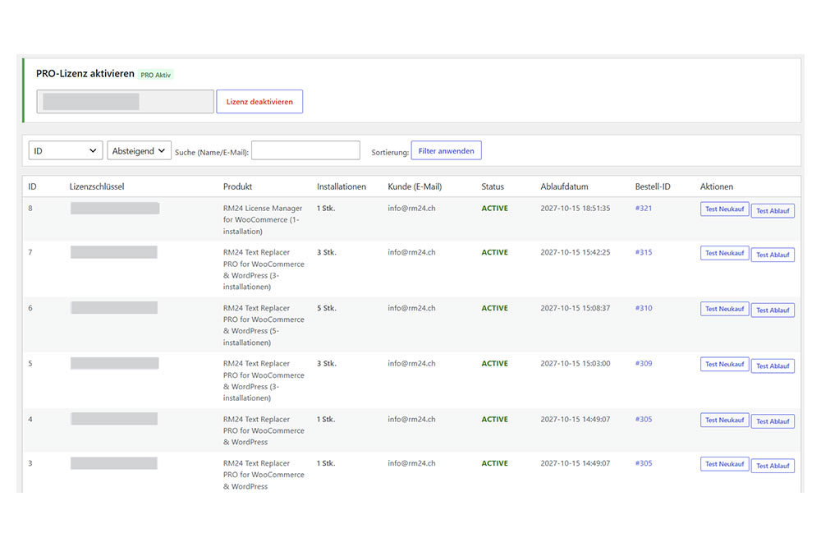Open order link #315
This screenshot has width=821, height=547.
(644, 252)
